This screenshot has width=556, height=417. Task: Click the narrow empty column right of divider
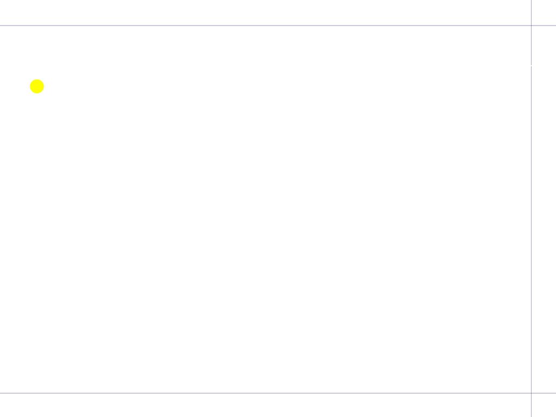tap(544, 209)
